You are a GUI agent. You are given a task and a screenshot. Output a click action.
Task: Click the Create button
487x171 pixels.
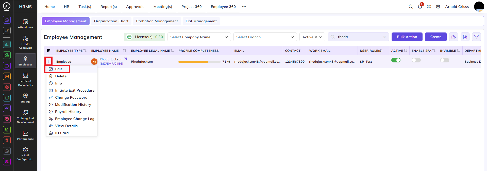pyautogui.click(x=436, y=37)
